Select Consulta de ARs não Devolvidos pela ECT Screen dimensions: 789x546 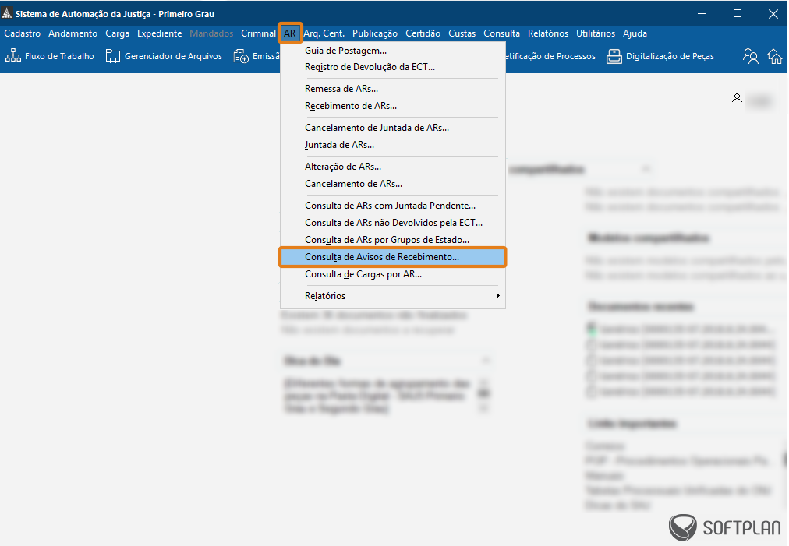393,222
